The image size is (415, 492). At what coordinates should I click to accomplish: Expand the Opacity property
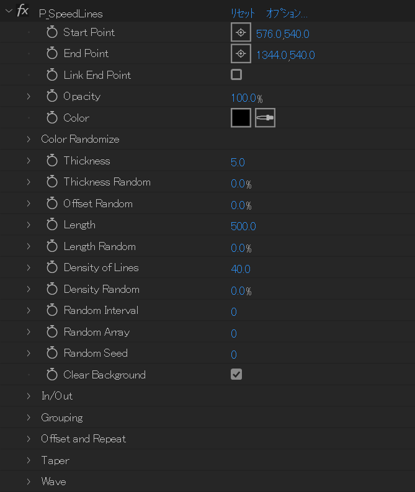click(x=29, y=96)
